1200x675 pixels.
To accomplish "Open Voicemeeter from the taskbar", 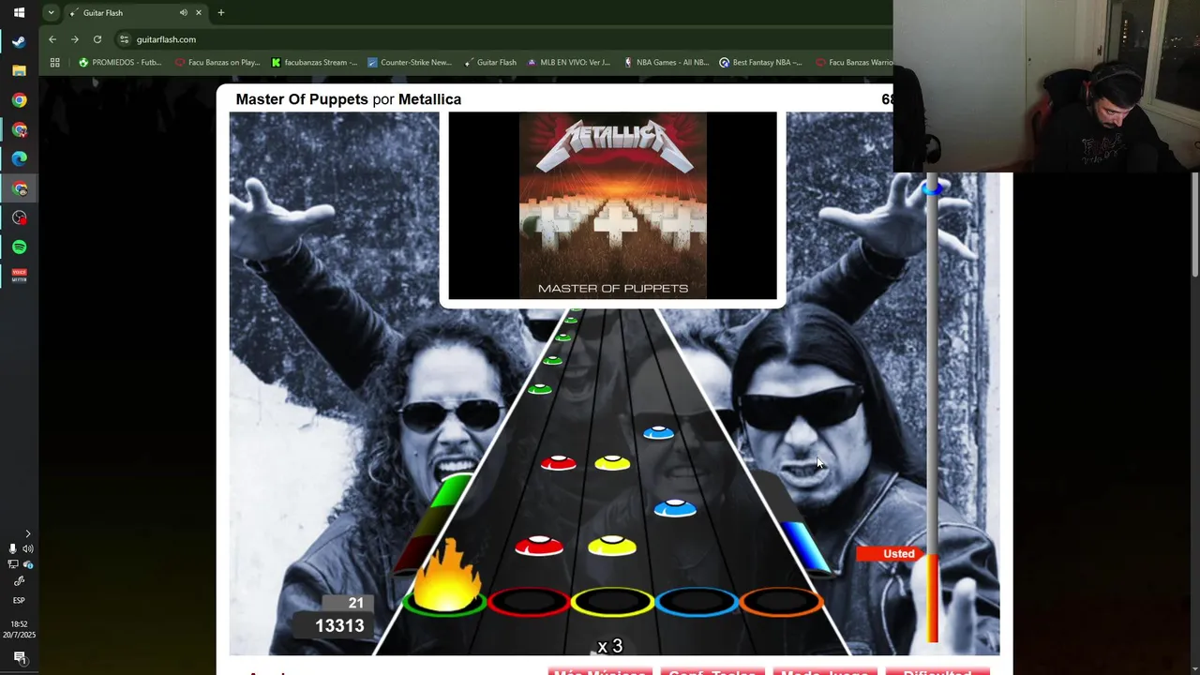I will pos(19,276).
